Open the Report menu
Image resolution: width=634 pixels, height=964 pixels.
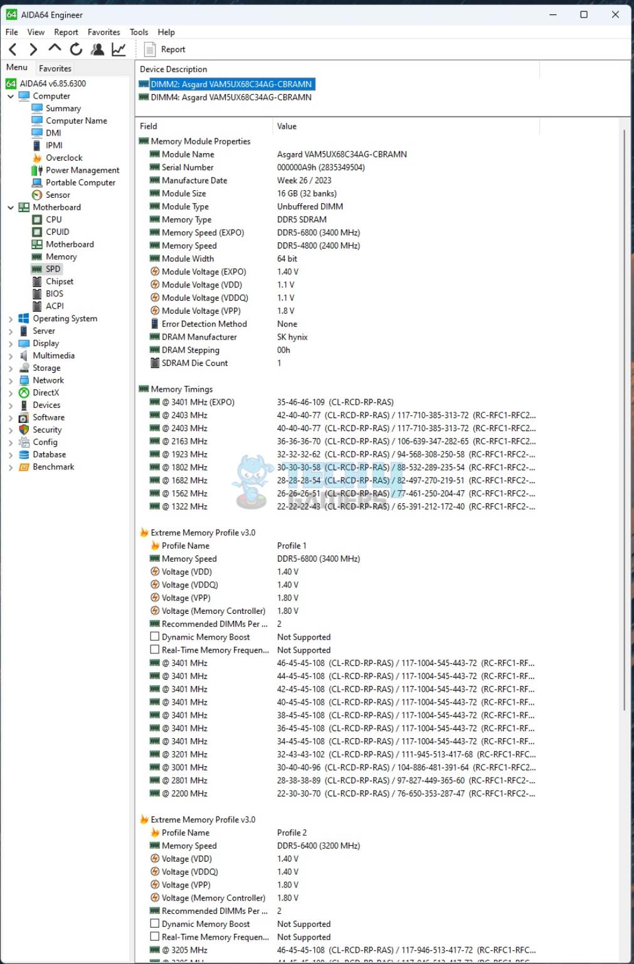66,32
